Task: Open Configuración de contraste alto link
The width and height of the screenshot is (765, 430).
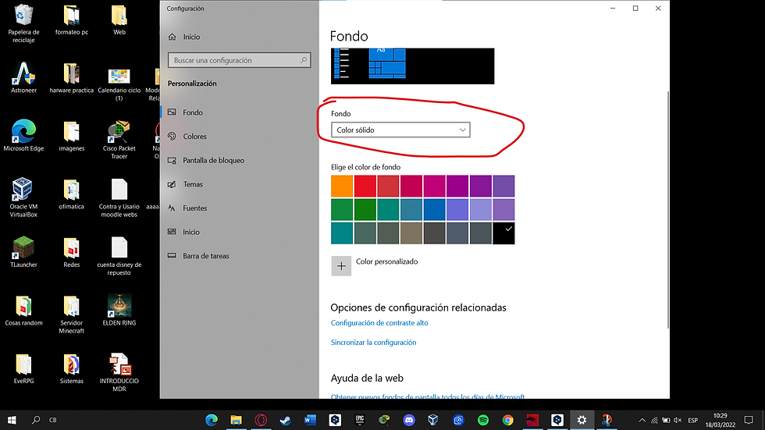Action: click(x=379, y=323)
